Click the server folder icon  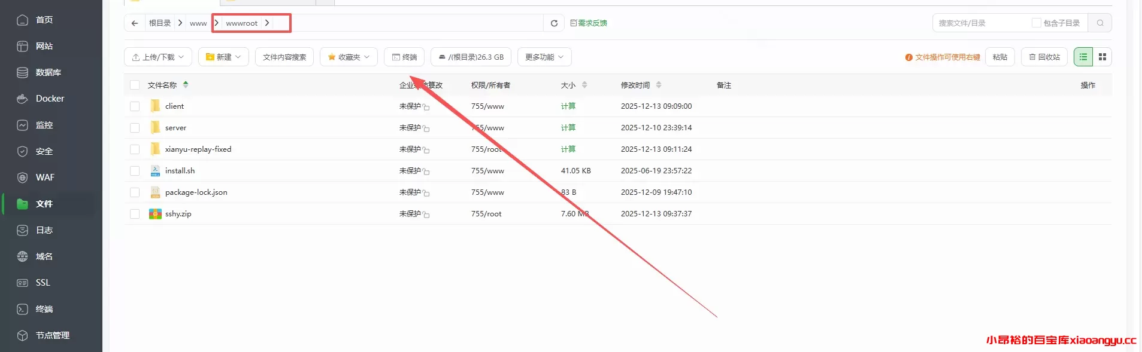point(155,127)
